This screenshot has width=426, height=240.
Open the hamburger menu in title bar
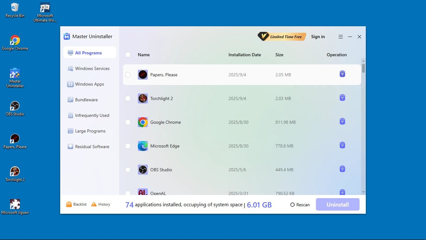[x=341, y=37]
